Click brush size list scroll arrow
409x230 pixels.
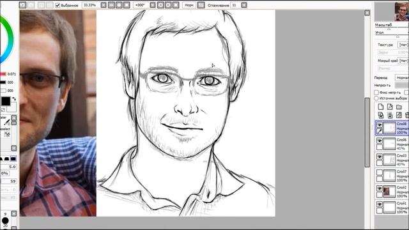(14, 213)
